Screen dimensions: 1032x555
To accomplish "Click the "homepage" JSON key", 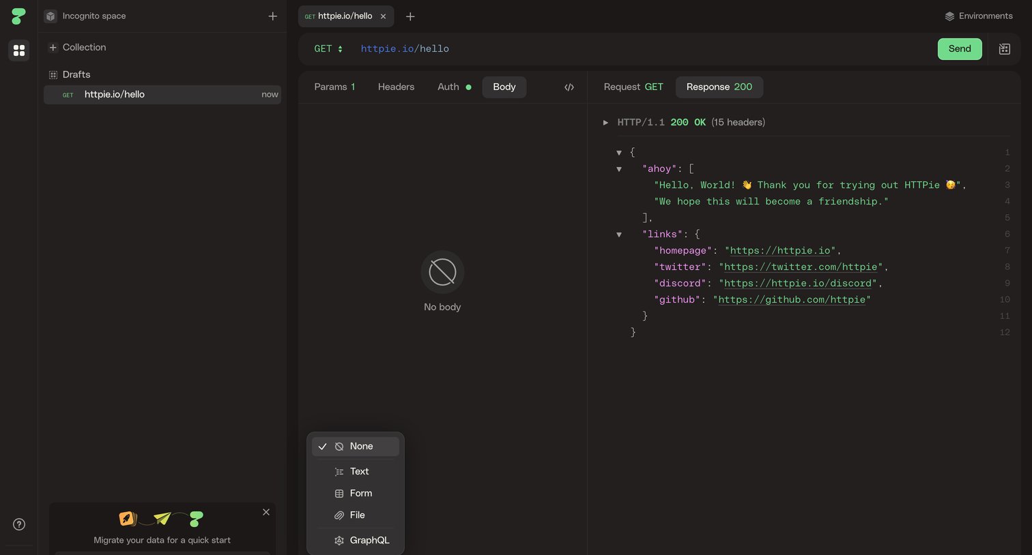I will click(683, 251).
